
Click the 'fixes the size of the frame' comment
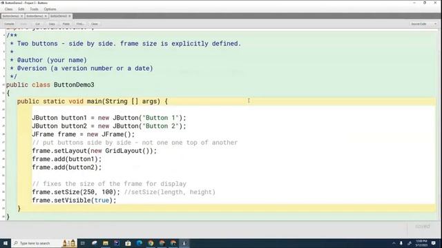pyautogui.click(x=109, y=184)
